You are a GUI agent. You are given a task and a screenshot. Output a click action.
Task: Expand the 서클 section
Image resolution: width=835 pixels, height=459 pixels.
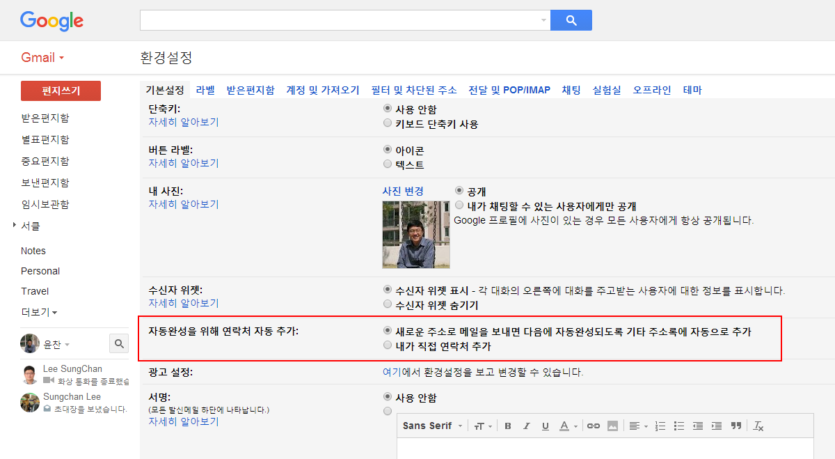15,226
